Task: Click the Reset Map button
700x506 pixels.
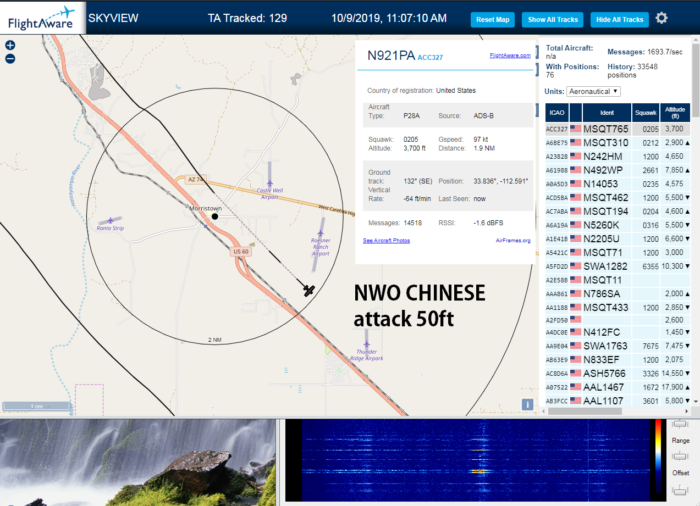Action: click(x=493, y=20)
